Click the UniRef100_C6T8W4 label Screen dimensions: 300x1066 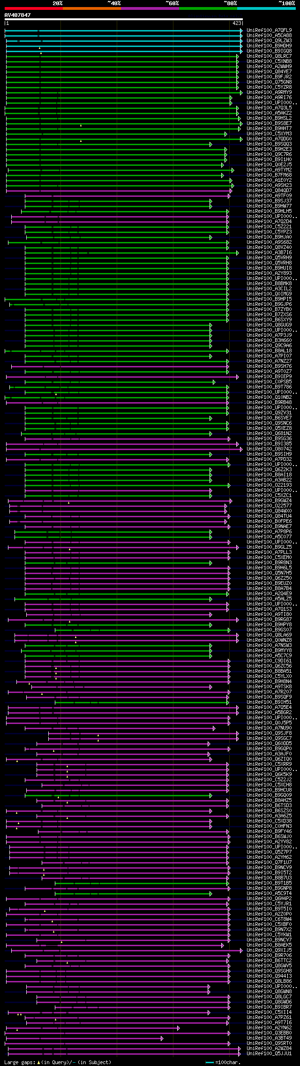coord(269,919)
